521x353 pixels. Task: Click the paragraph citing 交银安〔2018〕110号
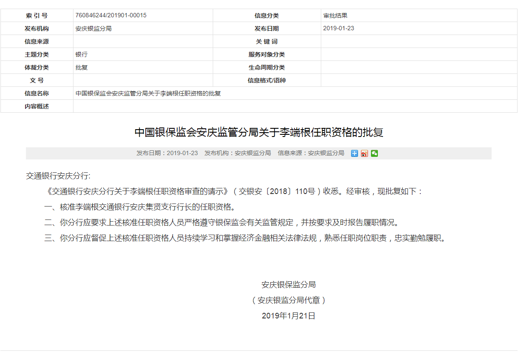(x=233, y=191)
